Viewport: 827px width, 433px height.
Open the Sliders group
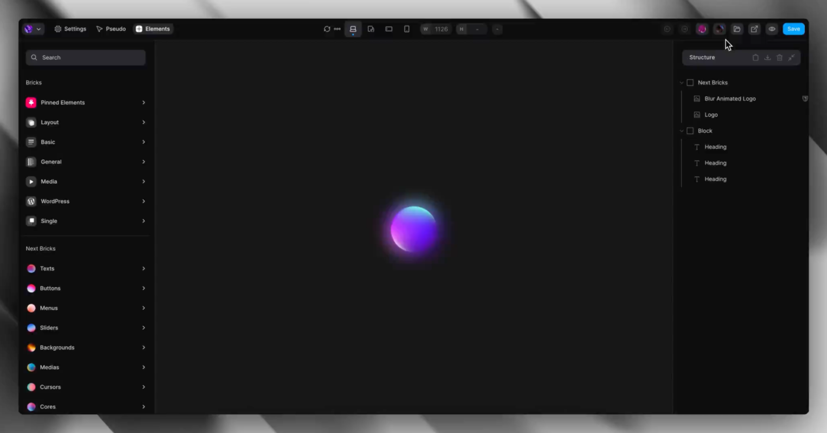pyautogui.click(x=86, y=328)
